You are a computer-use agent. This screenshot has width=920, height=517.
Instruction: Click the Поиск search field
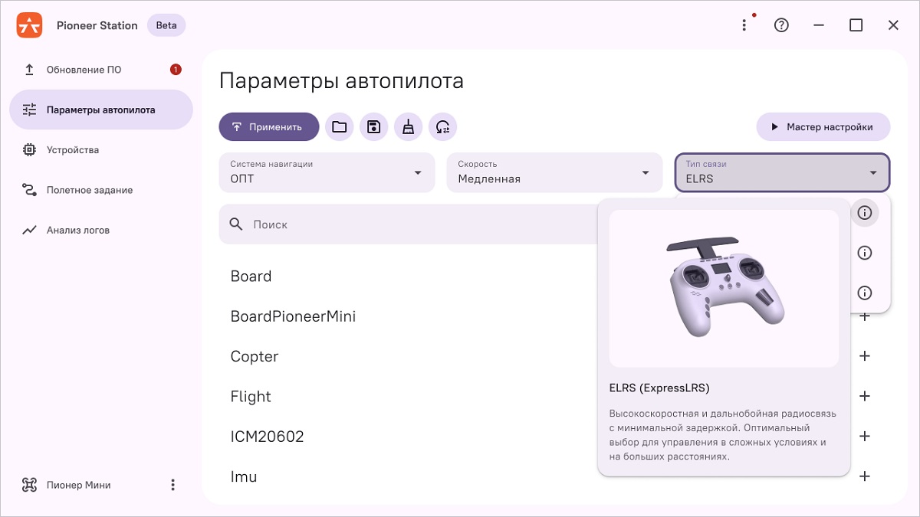406,224
